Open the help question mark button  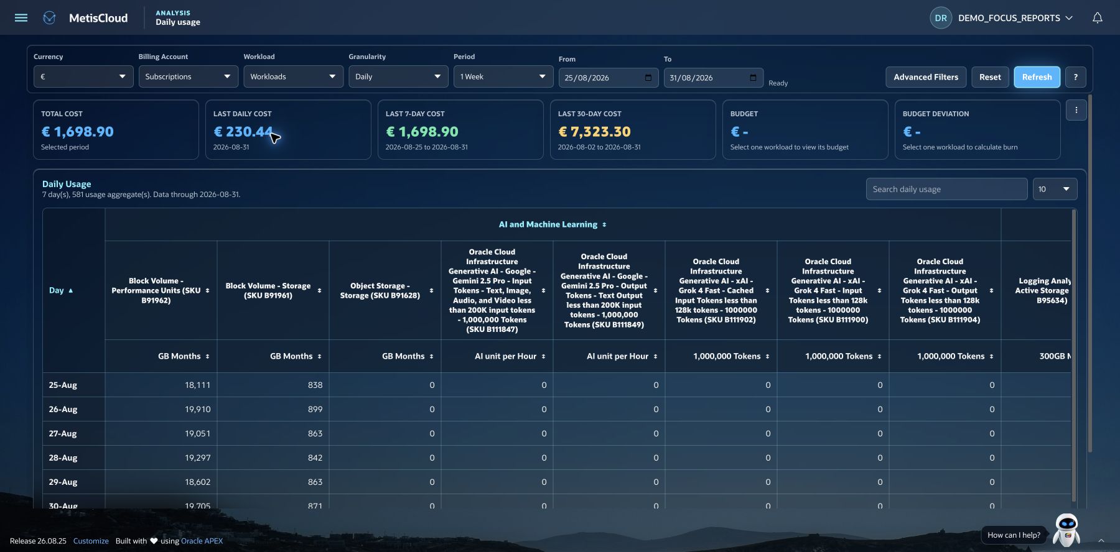[1075, 77]
